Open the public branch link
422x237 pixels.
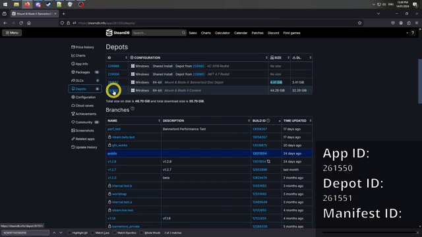(x=112, y=153)
